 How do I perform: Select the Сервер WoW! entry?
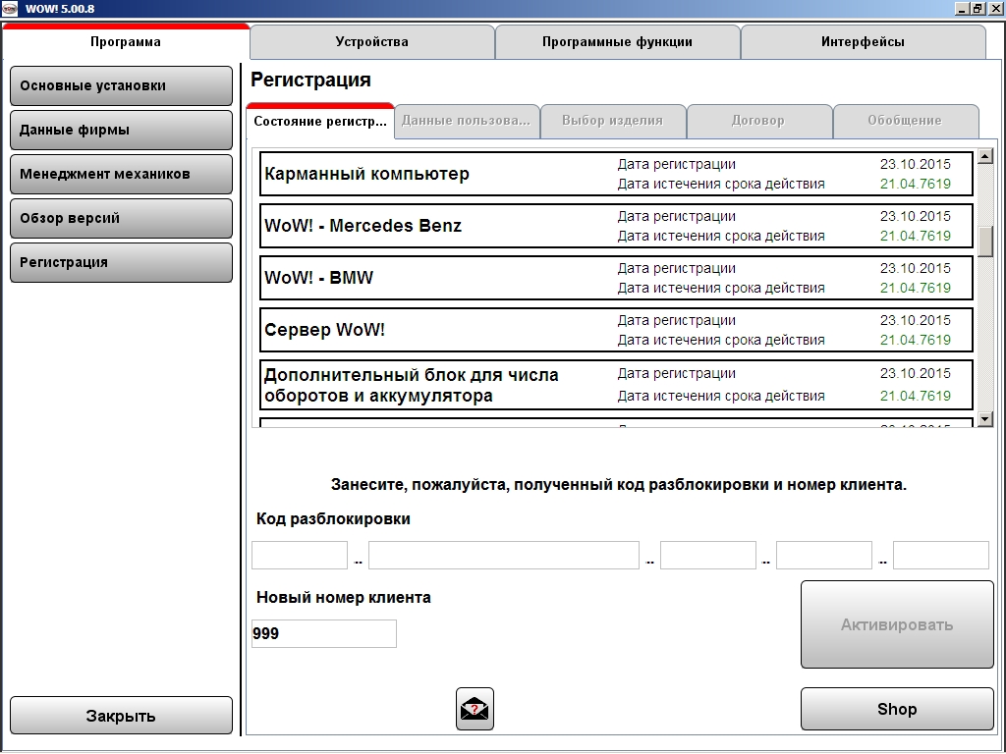[617, 330]
